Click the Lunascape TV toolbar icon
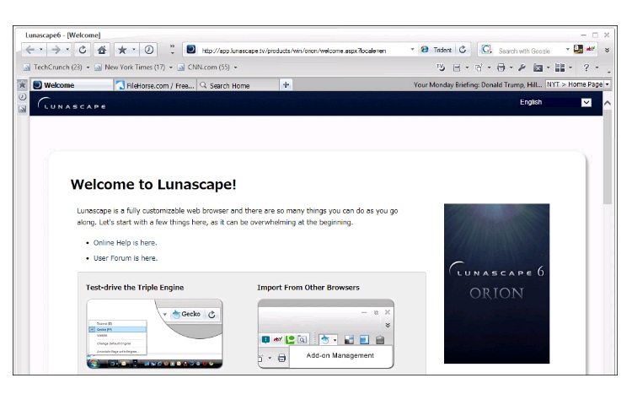 (441, 67)
